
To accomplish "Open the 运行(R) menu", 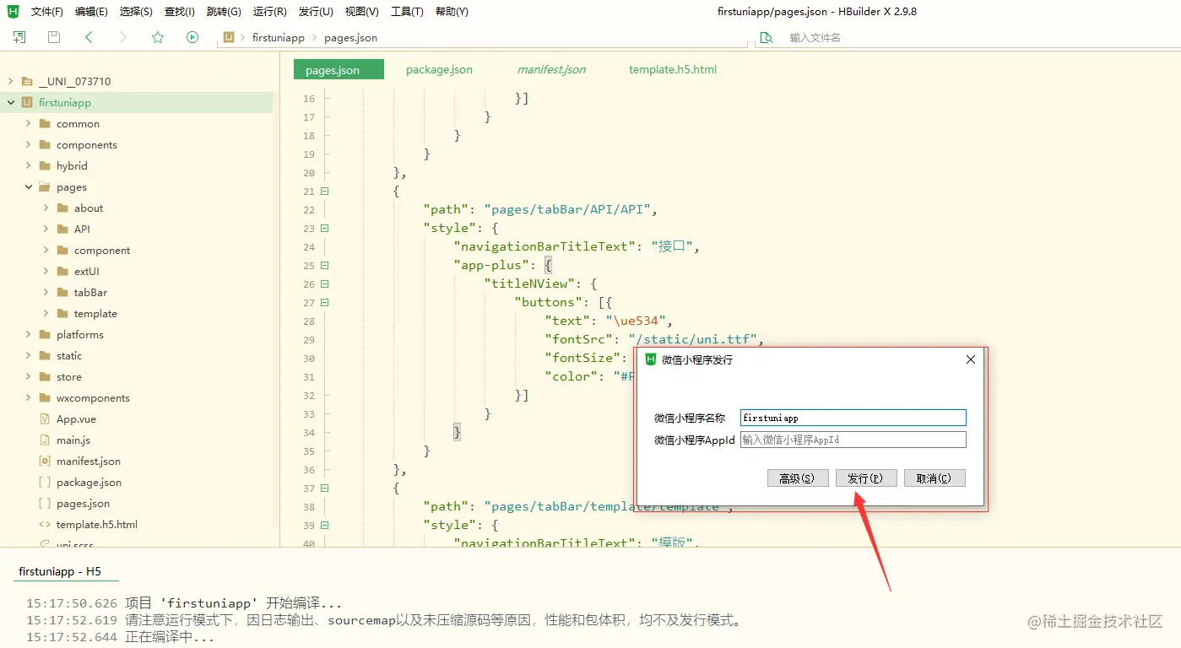I will pos(270,12).
